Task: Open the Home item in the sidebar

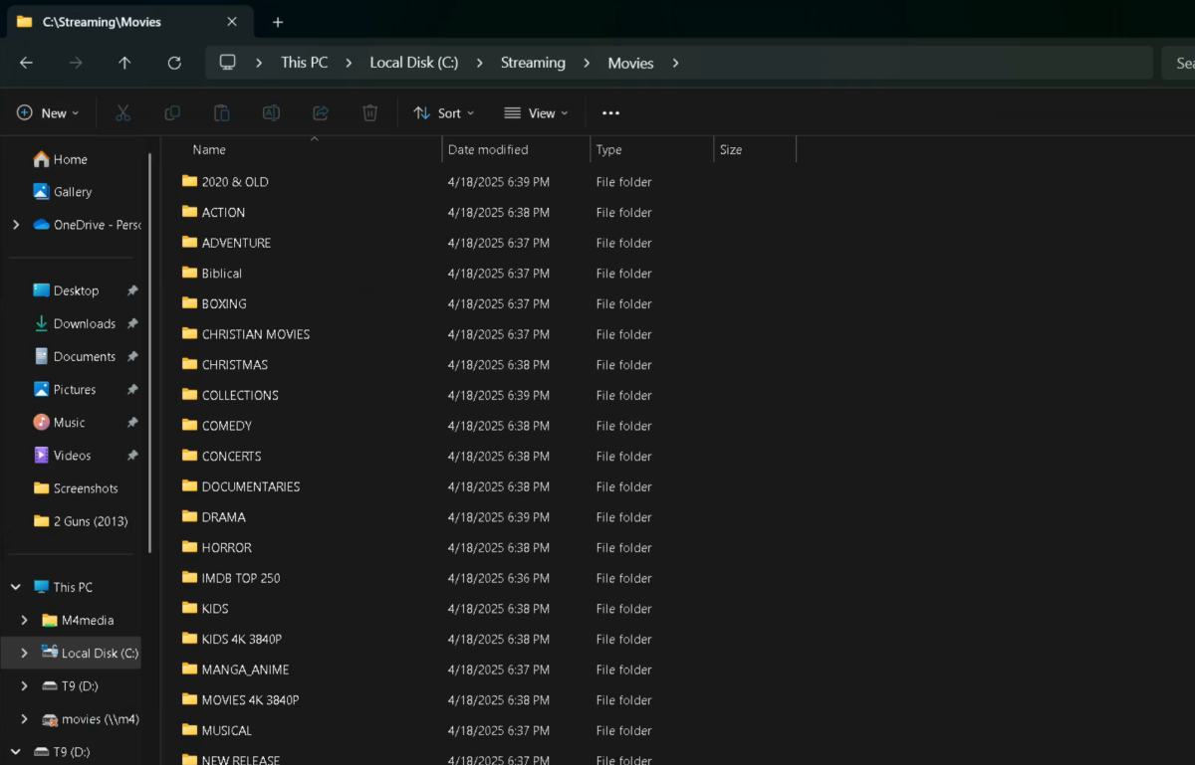Action: [70, 159]
